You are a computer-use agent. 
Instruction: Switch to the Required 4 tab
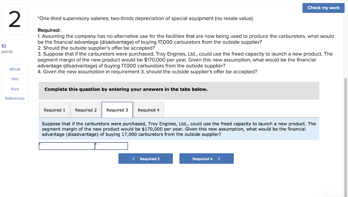tap(149, 110)
